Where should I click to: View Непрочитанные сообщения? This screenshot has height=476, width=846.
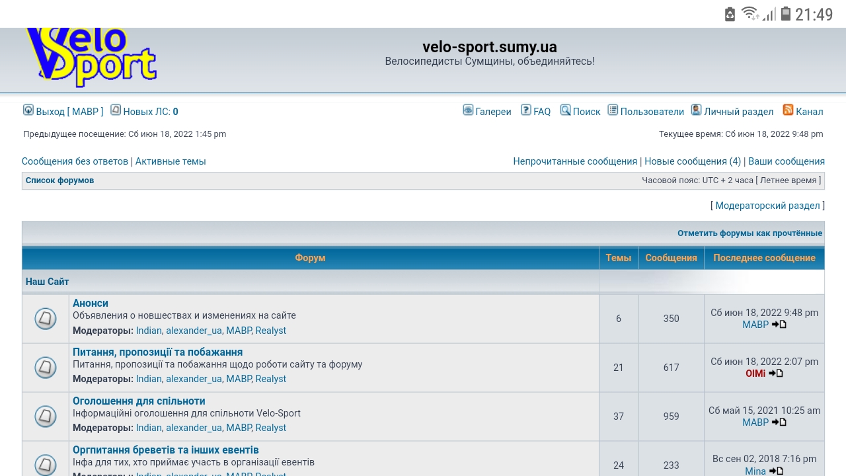pyautogui.click(x=575, y=161)
